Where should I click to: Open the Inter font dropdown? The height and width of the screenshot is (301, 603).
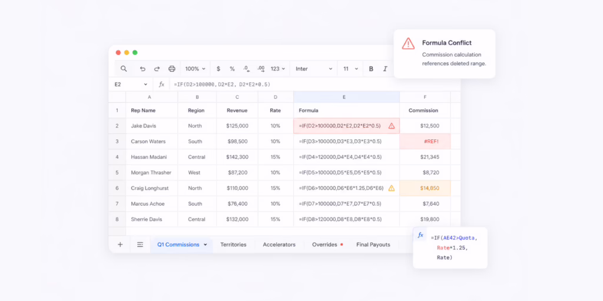pyautogui.click(x=314, y=69)
